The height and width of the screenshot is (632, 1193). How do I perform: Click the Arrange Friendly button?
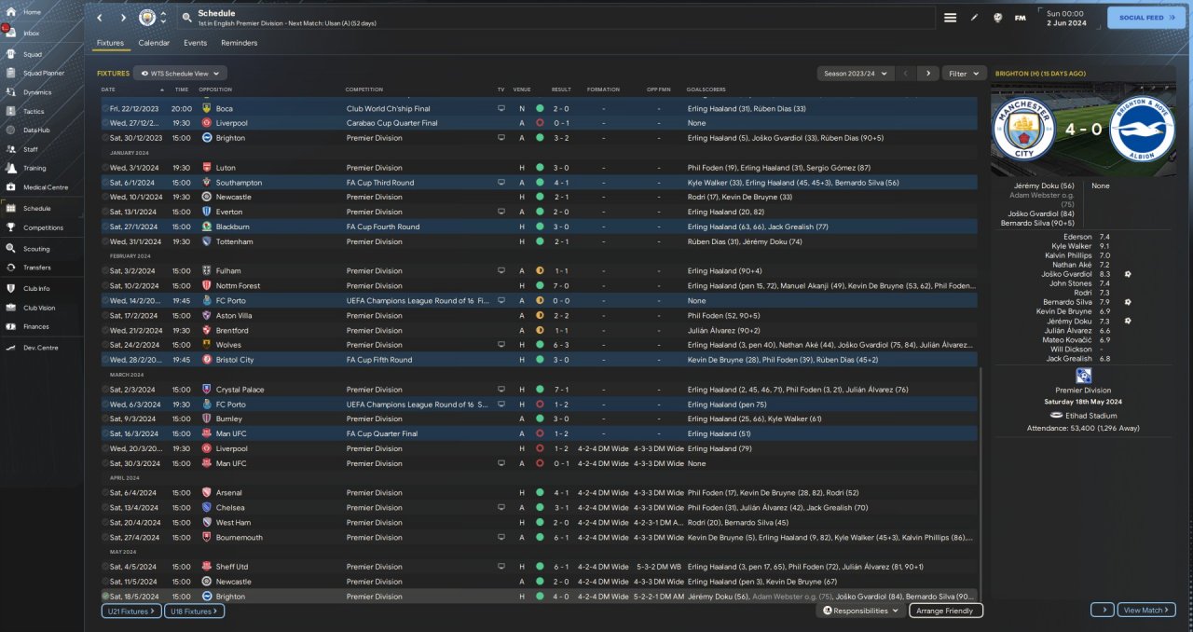coord(944,611)
